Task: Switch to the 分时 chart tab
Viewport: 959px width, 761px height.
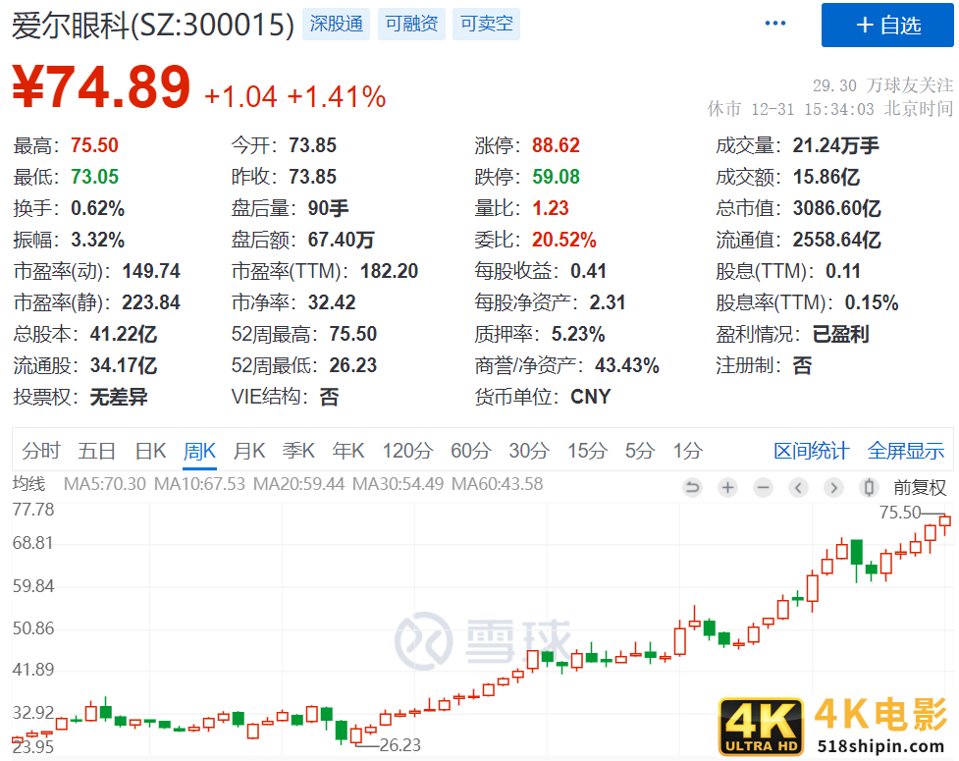Action: click(41, 451)
